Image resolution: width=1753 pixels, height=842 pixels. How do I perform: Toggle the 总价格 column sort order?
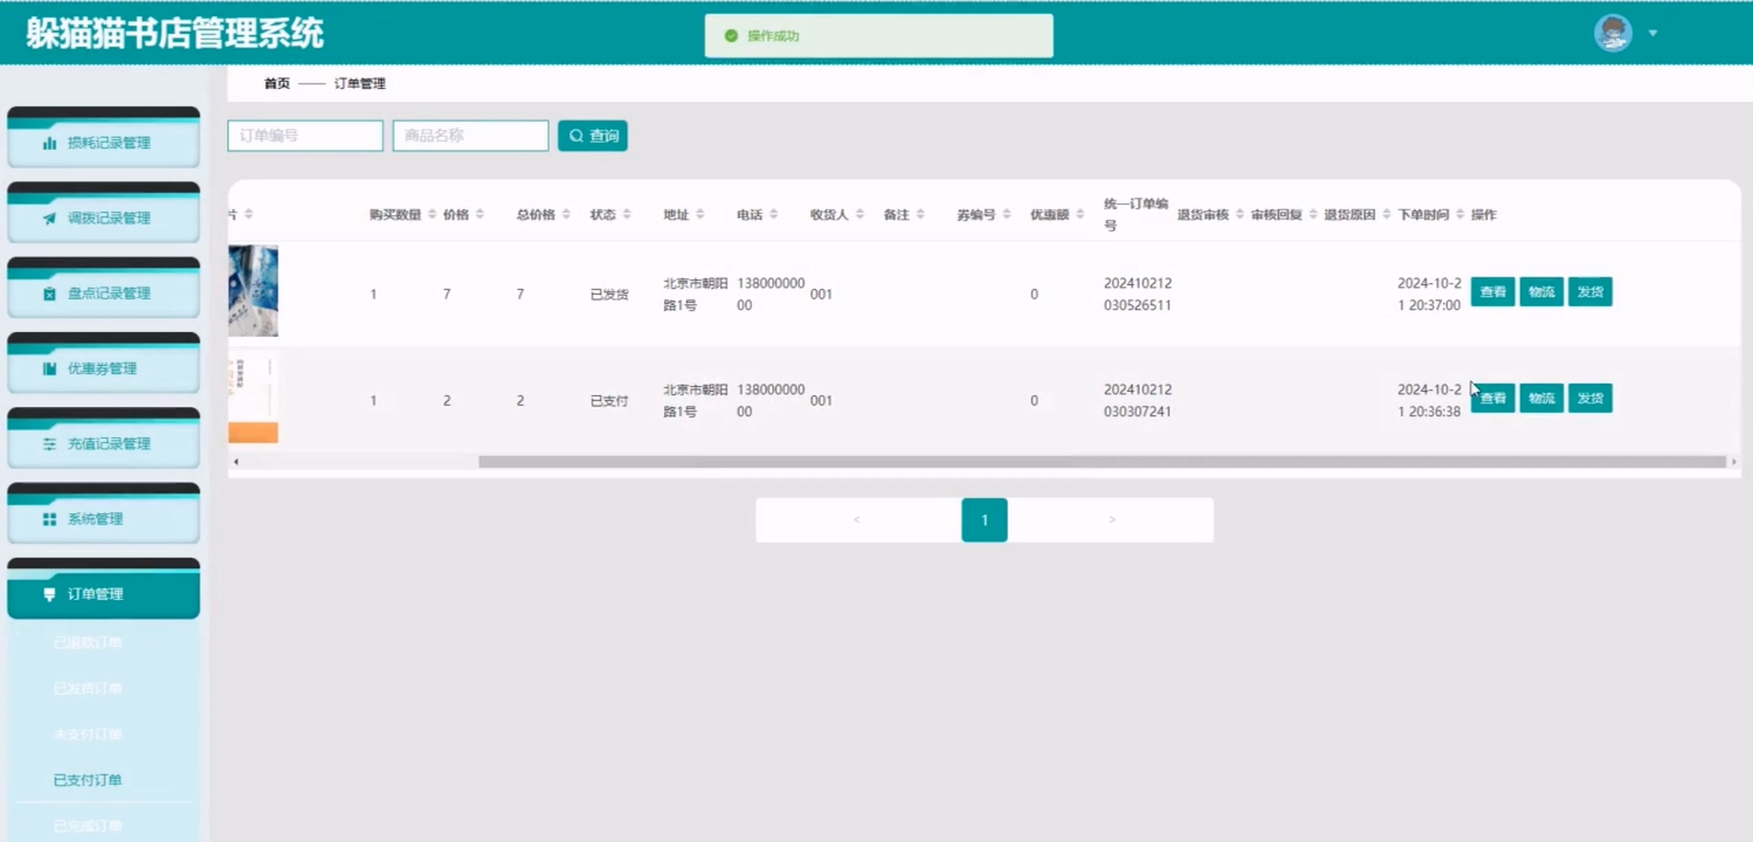pyautogui.click(x=565, y=215)
